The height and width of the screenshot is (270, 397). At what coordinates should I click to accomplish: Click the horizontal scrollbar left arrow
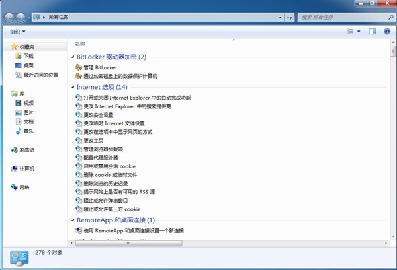click(x=71, y=243)
